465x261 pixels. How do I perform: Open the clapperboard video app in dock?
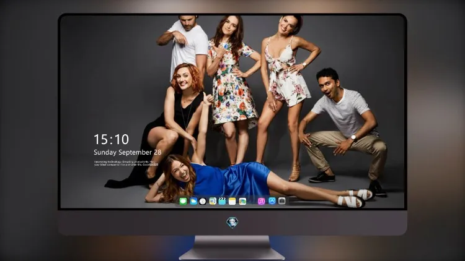(x=222, y=202)
